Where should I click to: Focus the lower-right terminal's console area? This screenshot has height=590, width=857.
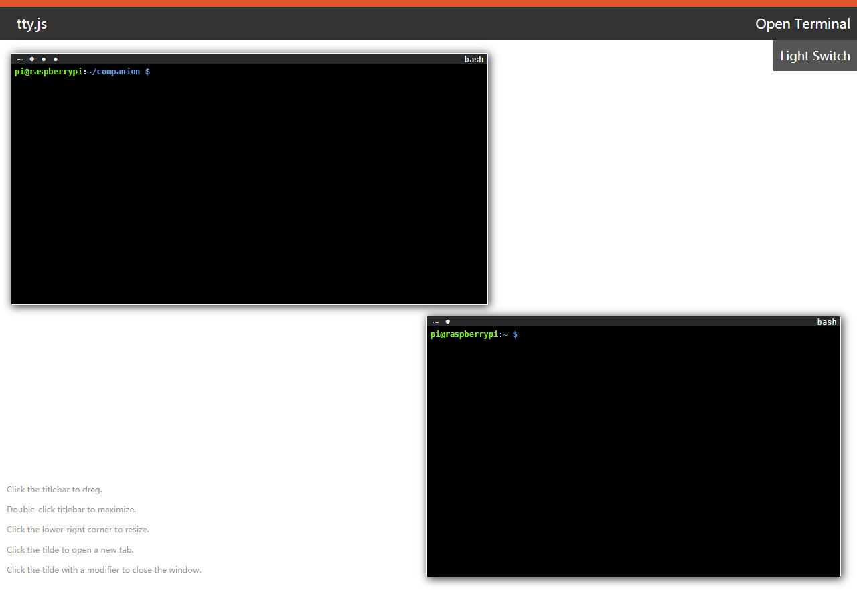pos(633,455)
